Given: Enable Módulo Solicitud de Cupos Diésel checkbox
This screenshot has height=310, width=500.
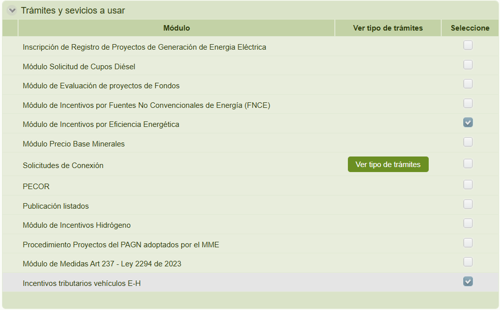Looking at the screenshot, I should 468,65.
